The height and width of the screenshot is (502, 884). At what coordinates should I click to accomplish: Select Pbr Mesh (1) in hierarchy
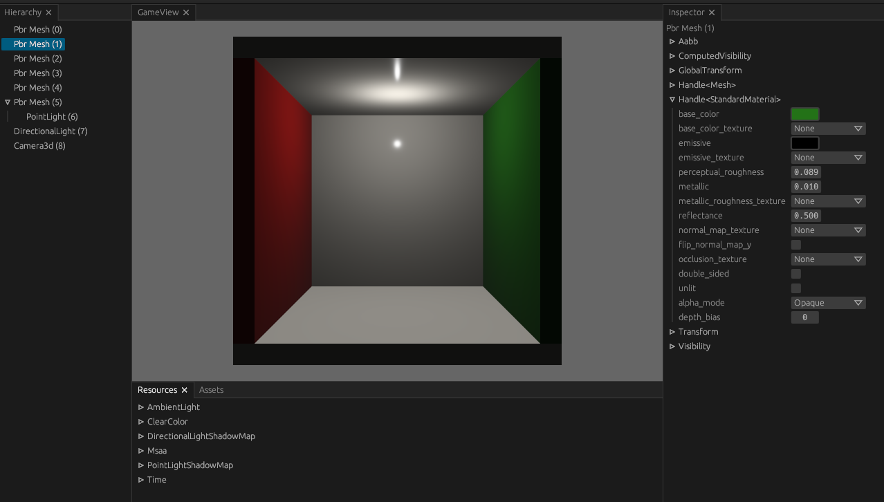[33, 44]
